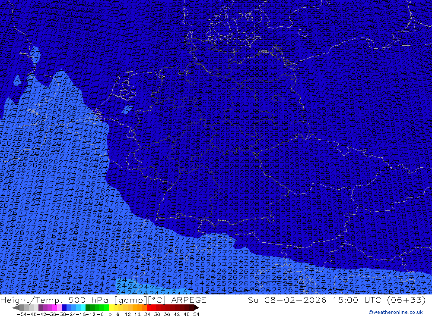The height and width of the screenshot is (316, 432).
Task: Open the weatheronline.co.uk copyright link
Action: click(396, 312)
